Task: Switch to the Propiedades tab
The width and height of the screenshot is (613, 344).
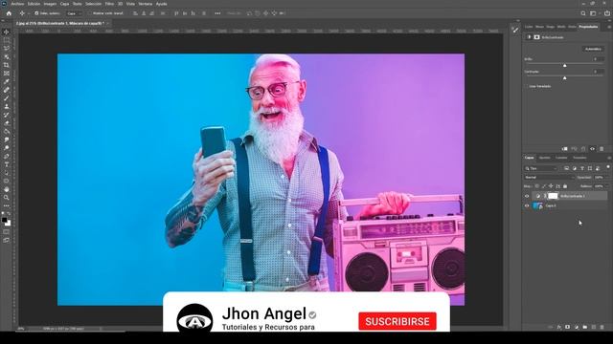Action: pyautogui.click(x=588, y=27)
